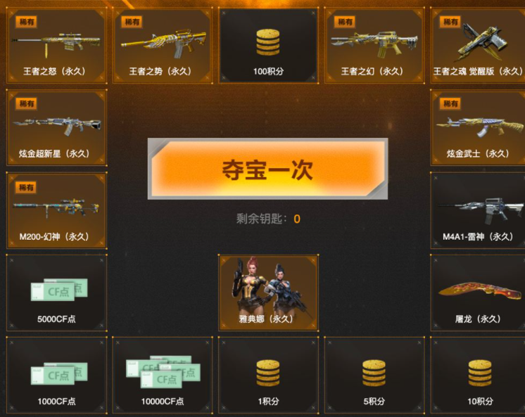The height and width of the screenshot is (417, 525).
Task: Select the 炫金超新星 rifle prize
Action: click(x=56, y=127)
